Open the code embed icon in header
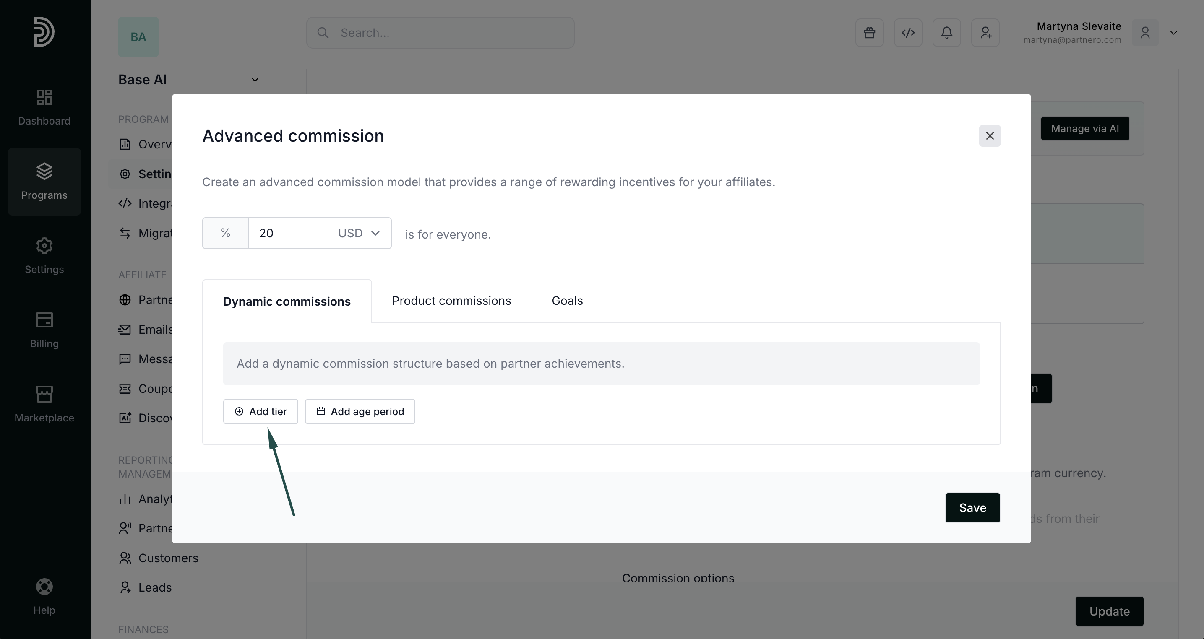 (x=908, y=33)
